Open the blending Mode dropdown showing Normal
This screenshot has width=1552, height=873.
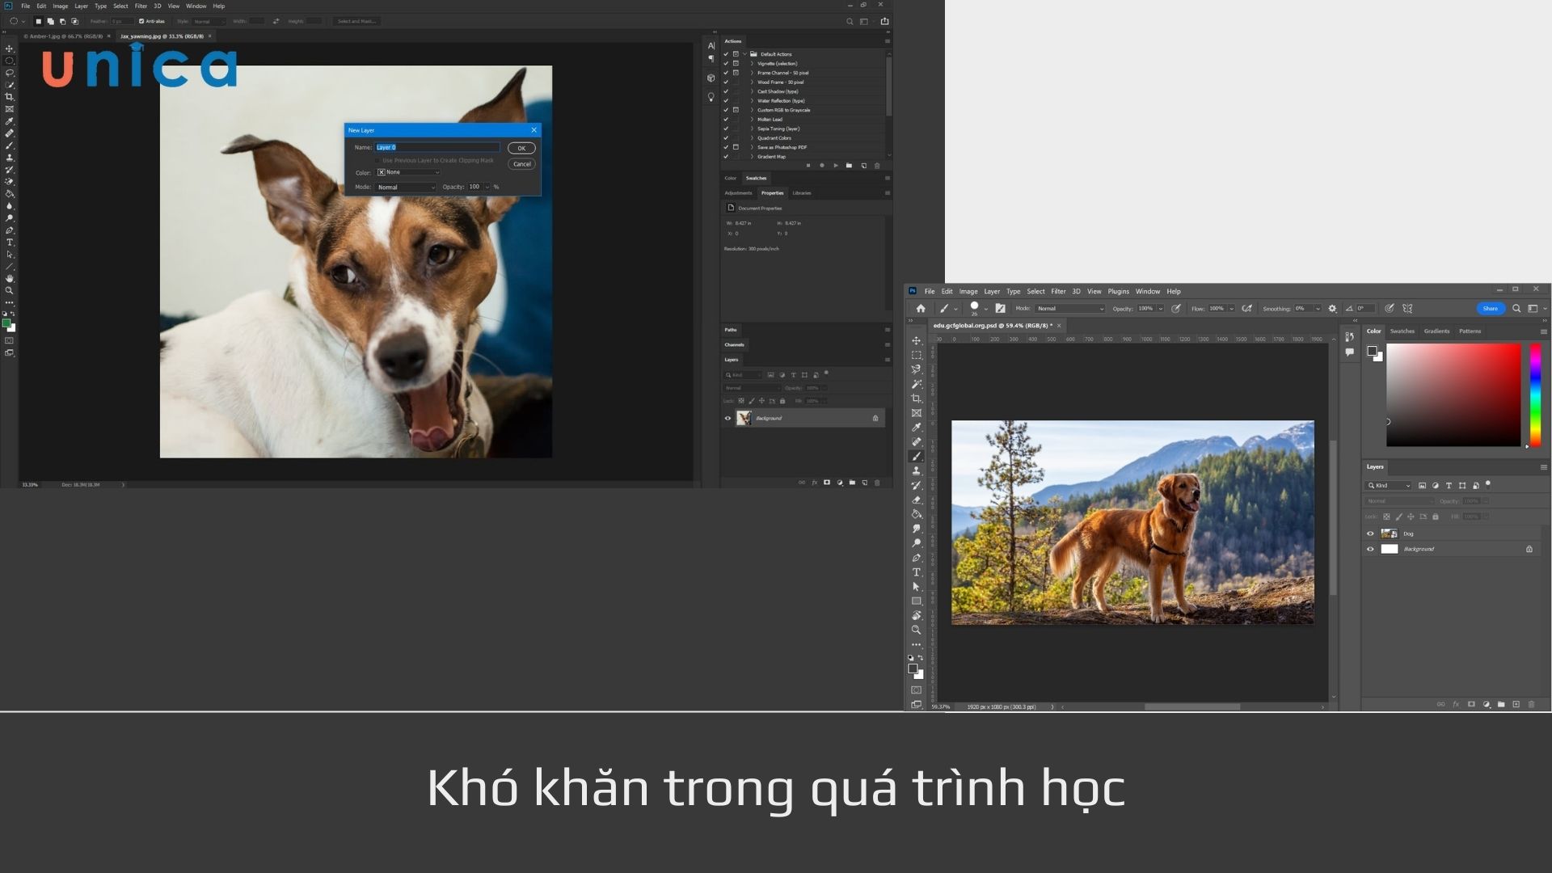coord(404,187)
